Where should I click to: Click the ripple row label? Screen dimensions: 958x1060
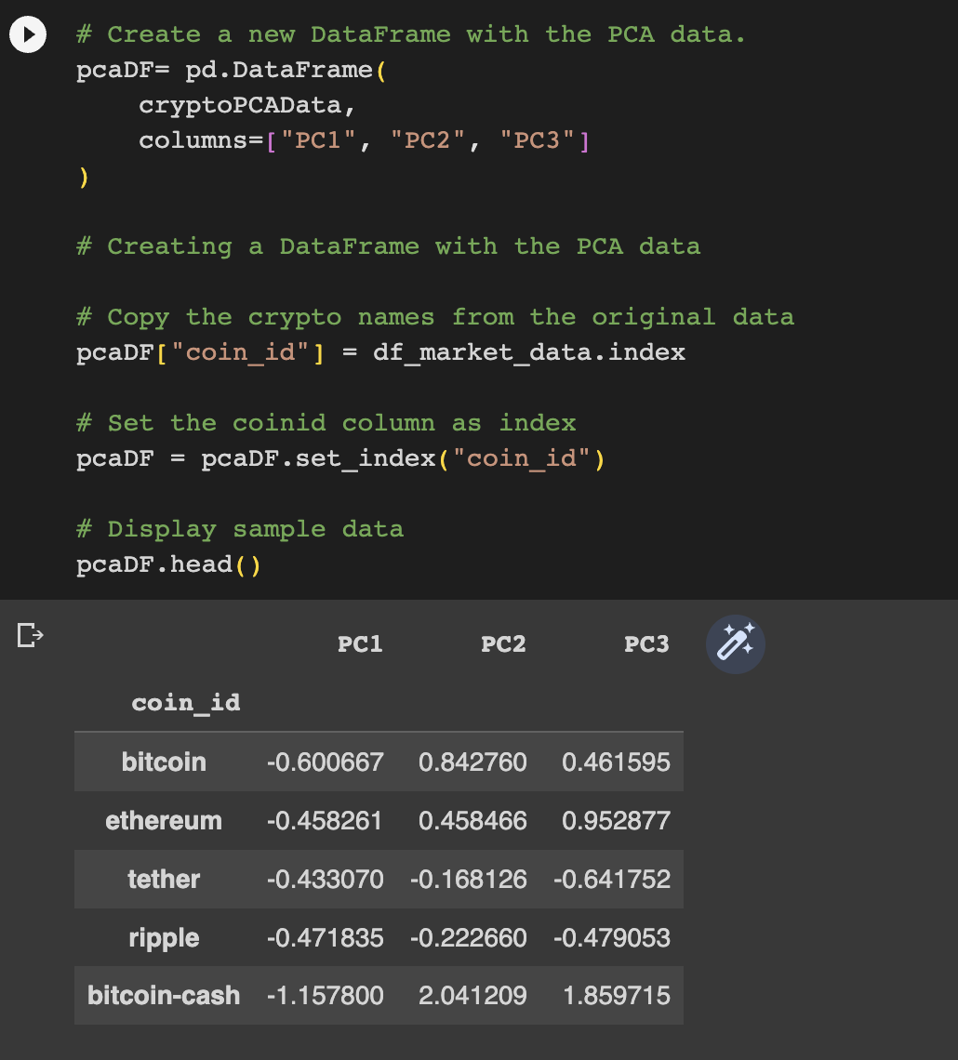point(164,937)
